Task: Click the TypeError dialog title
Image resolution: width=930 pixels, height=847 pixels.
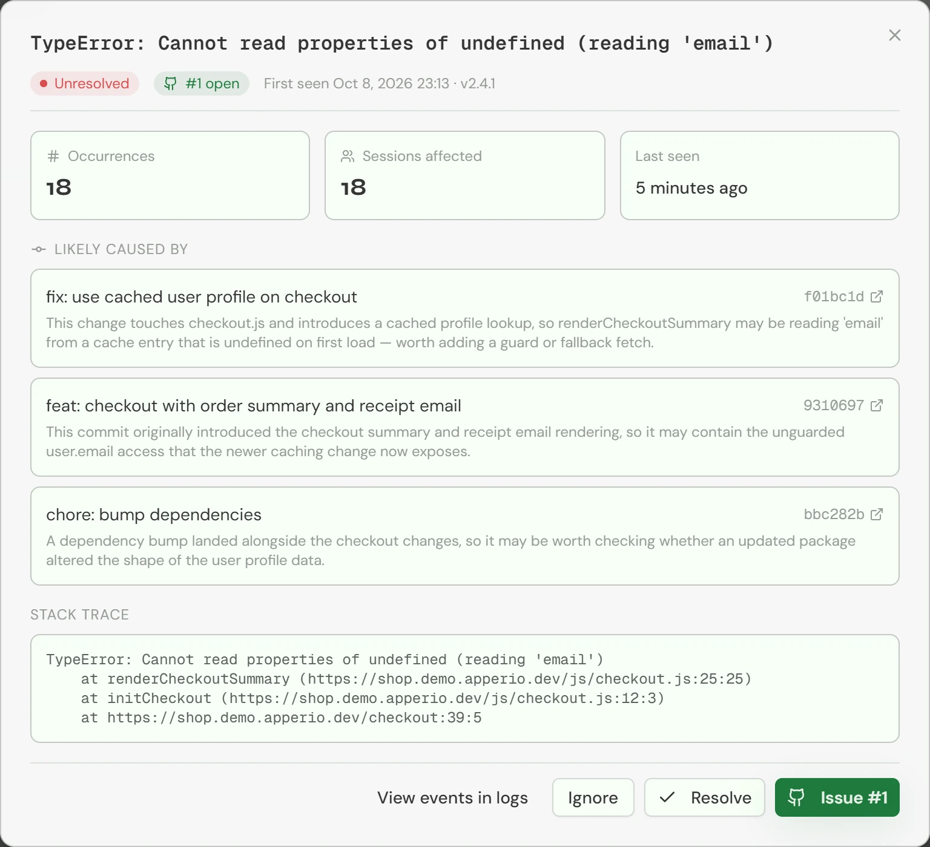Action: coord(402,43)
